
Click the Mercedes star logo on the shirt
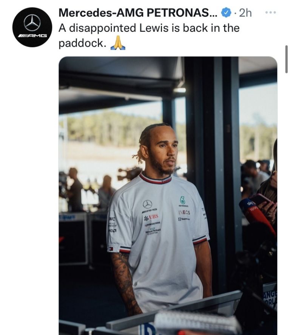coord(147,204)
